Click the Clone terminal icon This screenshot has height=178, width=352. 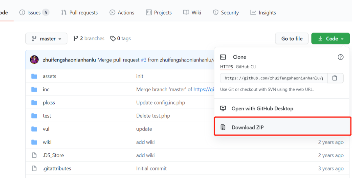click(x=223, y=57)
